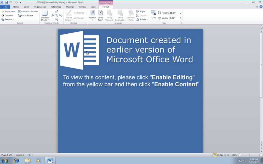This screenshot has height=164, width=263.
Task: Open the References tab
Action: [56, 7]
